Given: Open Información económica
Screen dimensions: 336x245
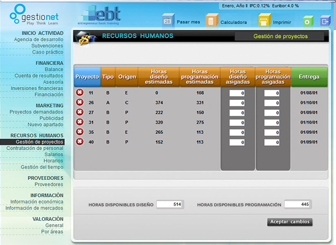Looking at the screenshot, I should [x=37, y=202].
